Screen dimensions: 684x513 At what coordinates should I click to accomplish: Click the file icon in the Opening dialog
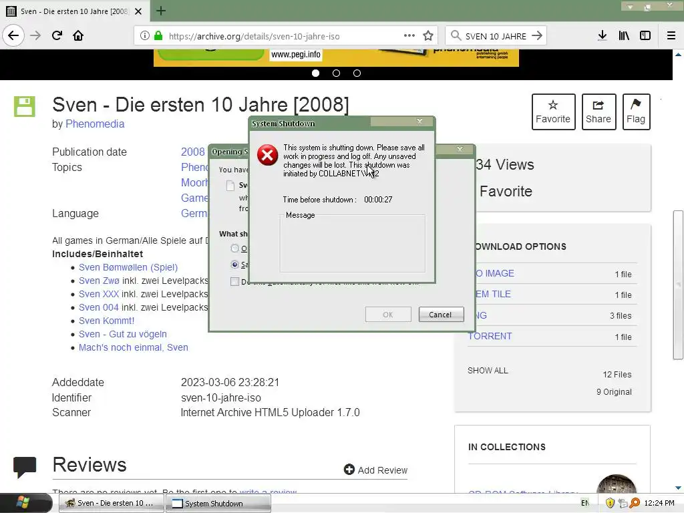point(230,186)
